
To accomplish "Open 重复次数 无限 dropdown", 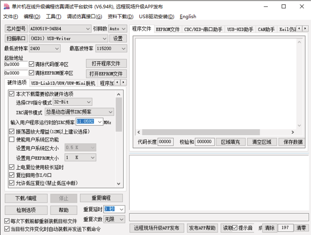I will (x=114, y=219).
